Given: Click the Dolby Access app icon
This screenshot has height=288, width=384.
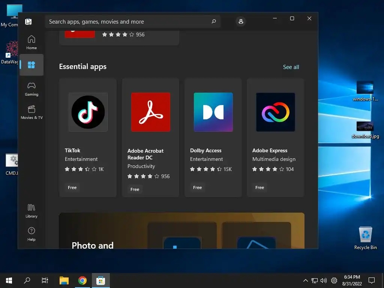Looking at the screenshot, I should point(213,112).
